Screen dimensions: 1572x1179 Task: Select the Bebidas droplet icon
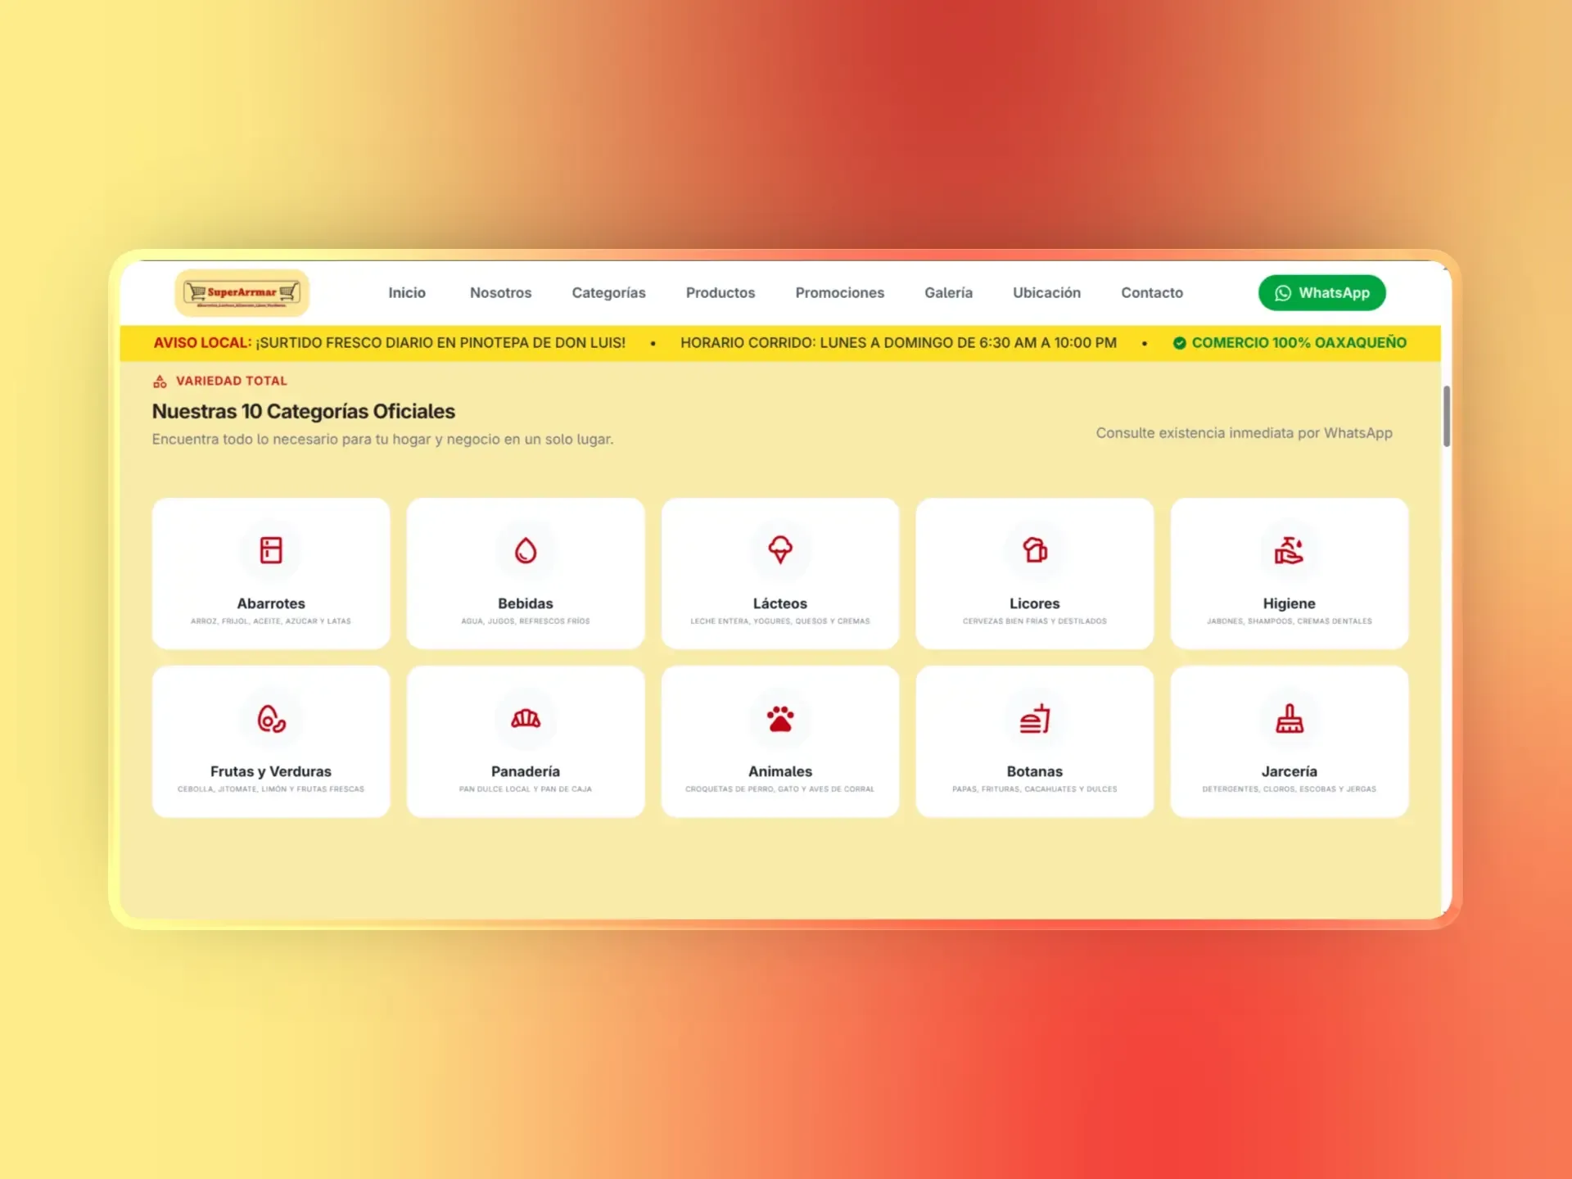(x=526, y=550)
